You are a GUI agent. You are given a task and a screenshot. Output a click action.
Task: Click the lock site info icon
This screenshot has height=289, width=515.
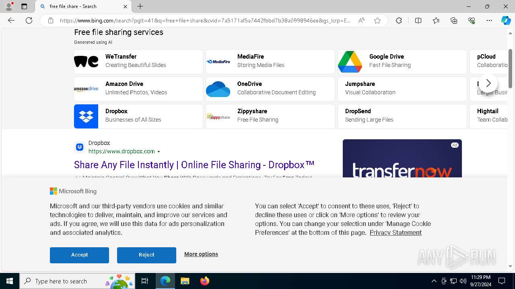coord(51,20)
